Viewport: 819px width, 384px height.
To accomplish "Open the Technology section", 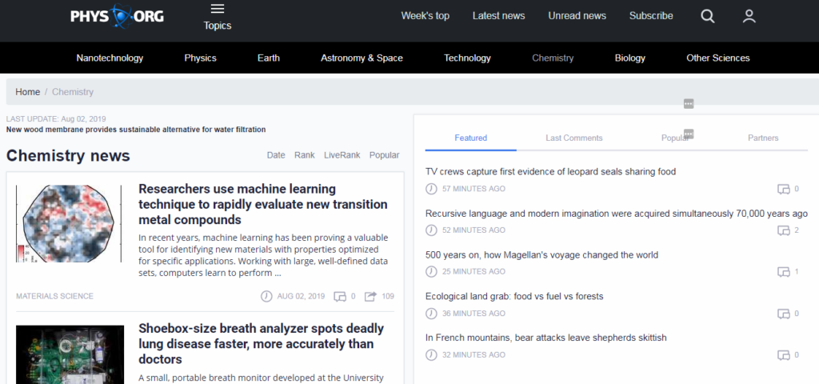I will [467, 58].
